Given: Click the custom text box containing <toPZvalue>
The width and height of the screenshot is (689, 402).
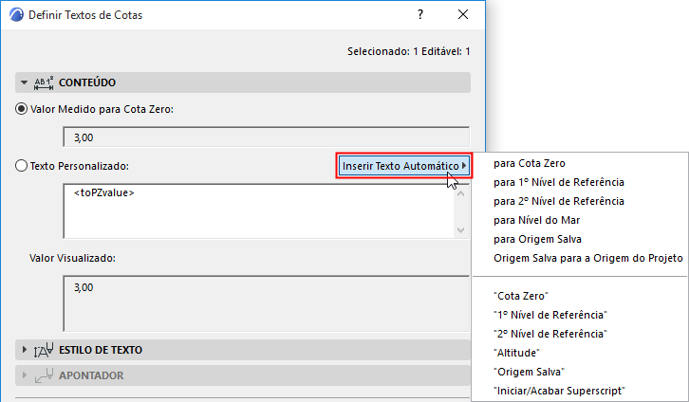Looking at the screenshot, I should [256, 210].
